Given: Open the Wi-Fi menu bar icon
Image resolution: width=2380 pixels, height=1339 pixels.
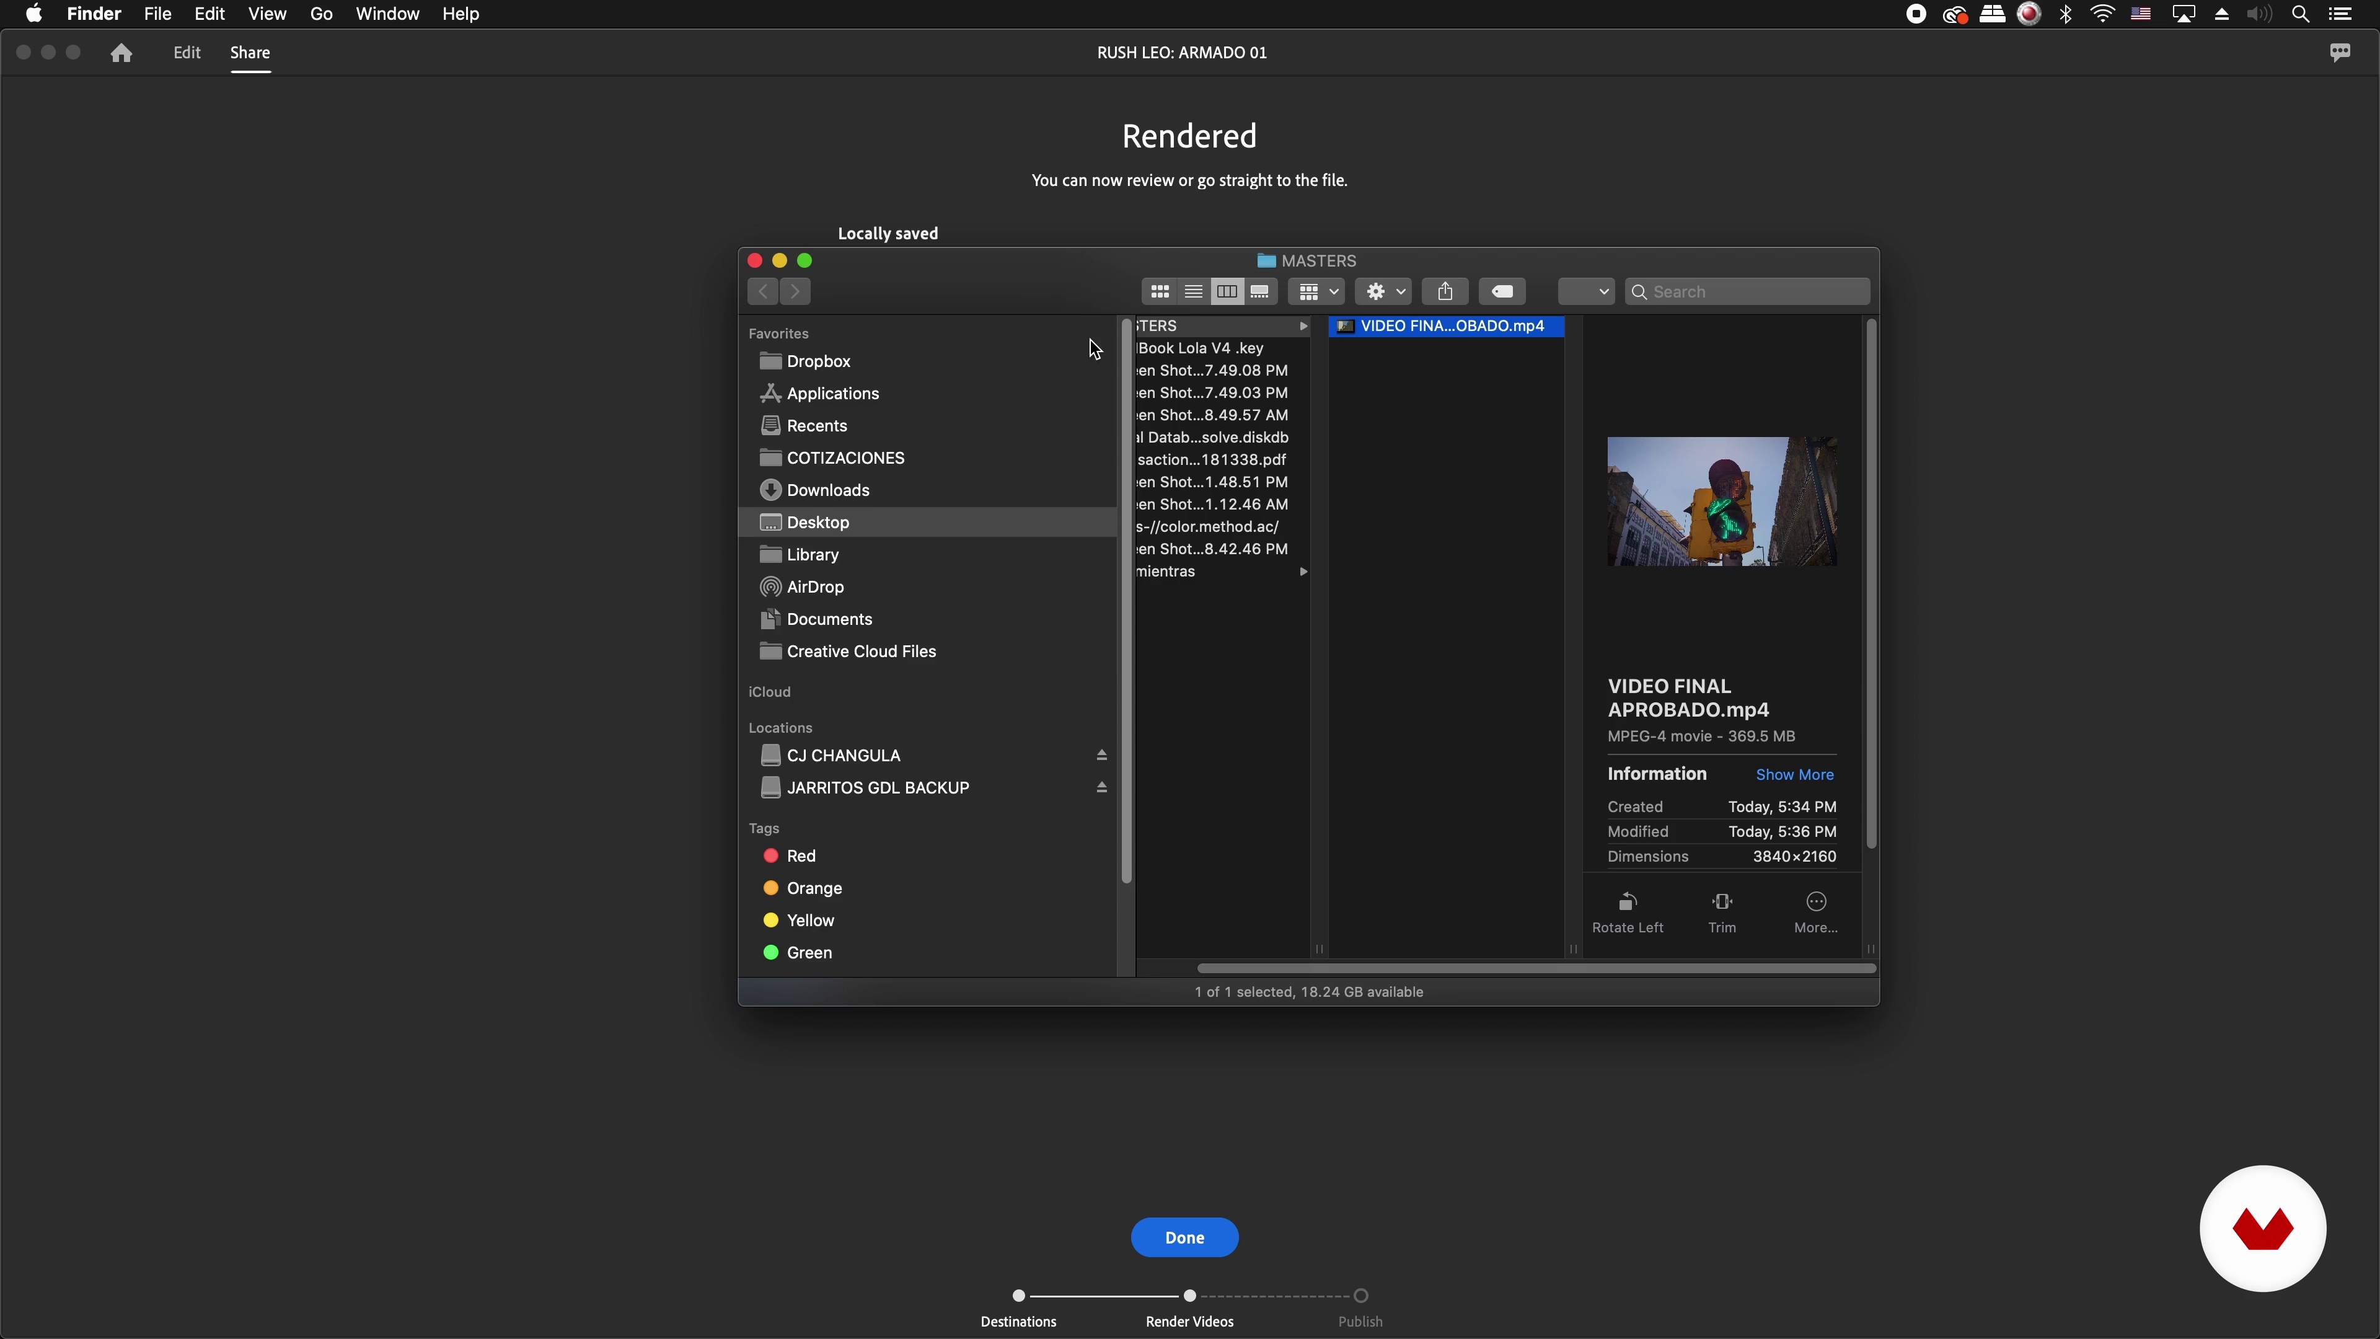Looking at the screenshot, I should [2102, 14].
